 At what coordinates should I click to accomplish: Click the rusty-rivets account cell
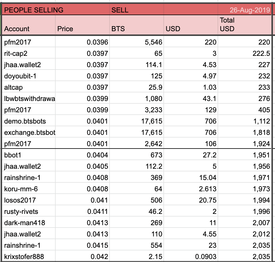[21, 212]
